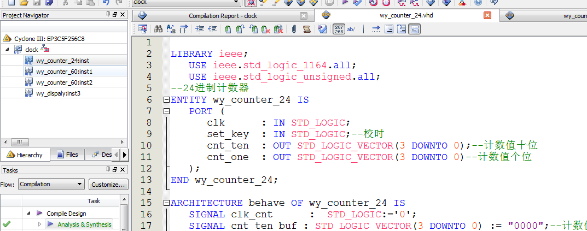Click the Open folder icon in main toolbar
Screen dimensions: 587x231
(x=24, y=2)
